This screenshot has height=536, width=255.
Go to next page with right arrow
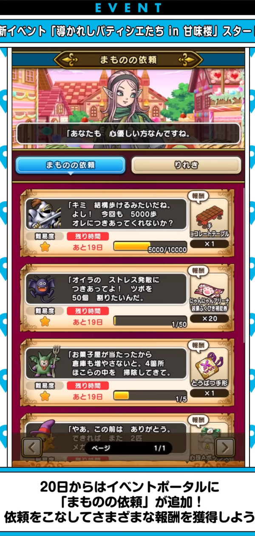[x=225, y=447]
